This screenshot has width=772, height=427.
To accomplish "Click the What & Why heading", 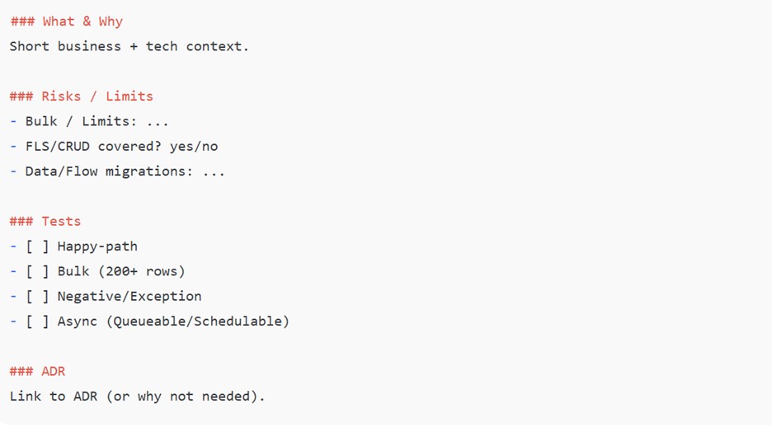I will pyautogui.click(x=67, y=21).
